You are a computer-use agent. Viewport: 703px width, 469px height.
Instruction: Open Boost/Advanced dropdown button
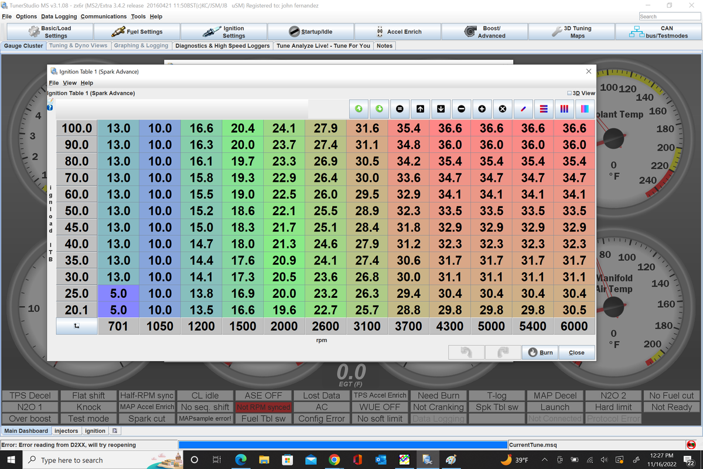485,32
